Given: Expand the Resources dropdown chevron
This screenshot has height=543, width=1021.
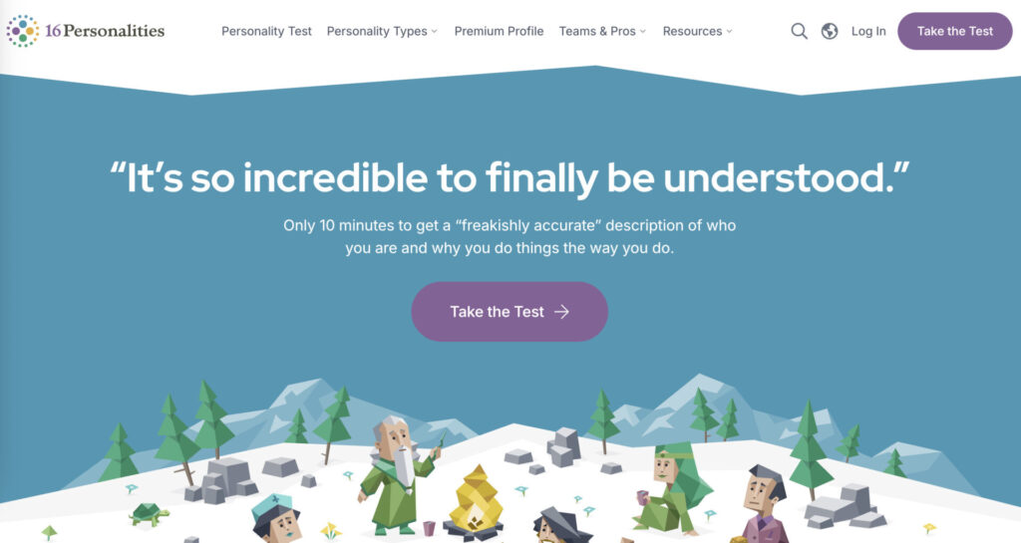Looking at the screenshot, I should click(x=729, y=31).
